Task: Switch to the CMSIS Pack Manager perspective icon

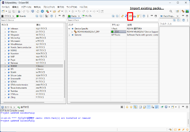Action: point(187,11)
